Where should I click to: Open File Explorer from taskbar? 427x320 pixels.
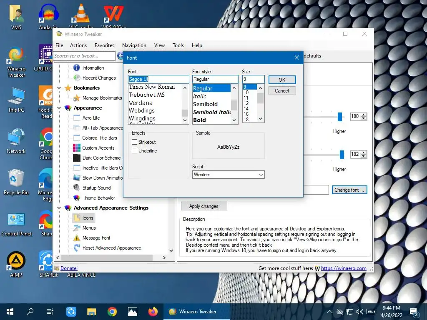pos(91,312)
